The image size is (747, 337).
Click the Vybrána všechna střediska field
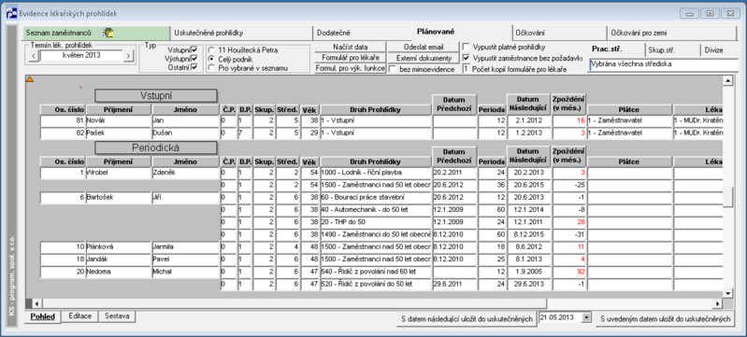coord(663,64)
